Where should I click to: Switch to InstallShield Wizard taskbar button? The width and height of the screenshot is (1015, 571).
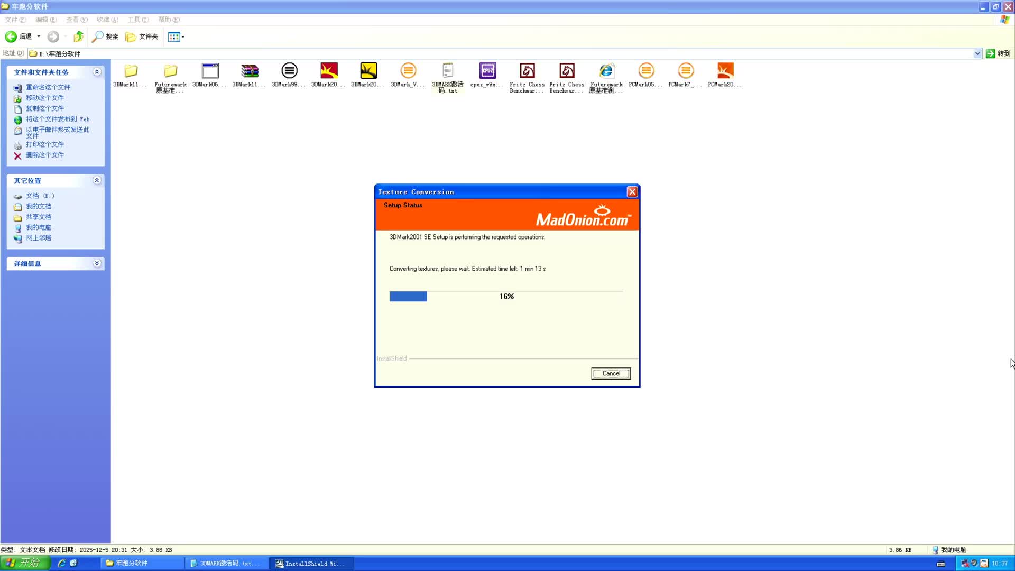[x=312, y=564]
